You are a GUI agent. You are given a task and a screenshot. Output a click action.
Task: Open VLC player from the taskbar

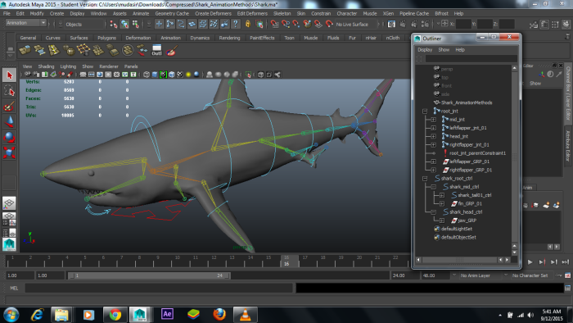[x=246, y=314]
